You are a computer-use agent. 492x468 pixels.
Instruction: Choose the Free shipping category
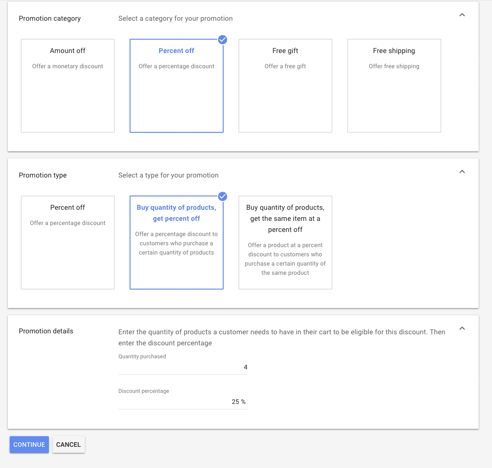(394, 86)
